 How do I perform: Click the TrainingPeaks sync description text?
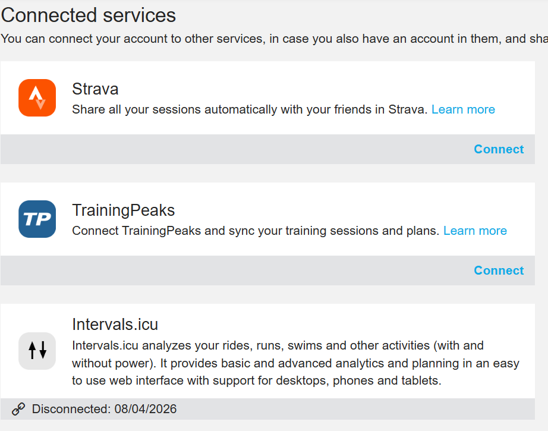(256, 231)
